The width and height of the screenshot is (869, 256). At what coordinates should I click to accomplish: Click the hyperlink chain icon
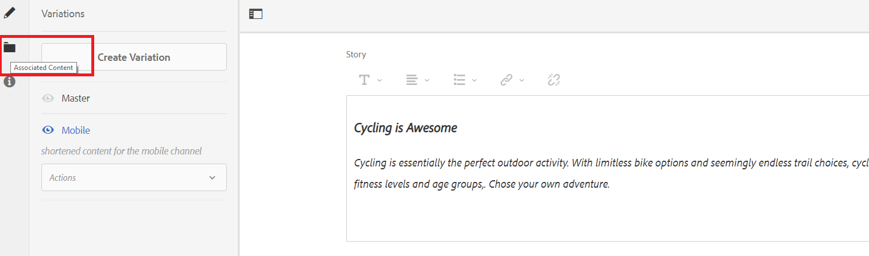coord(506,80)
